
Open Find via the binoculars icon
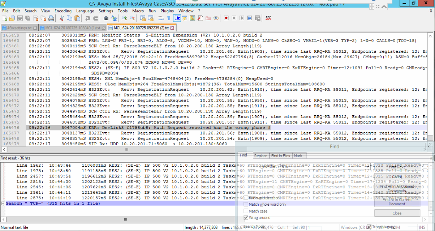(x=107, y=18)
